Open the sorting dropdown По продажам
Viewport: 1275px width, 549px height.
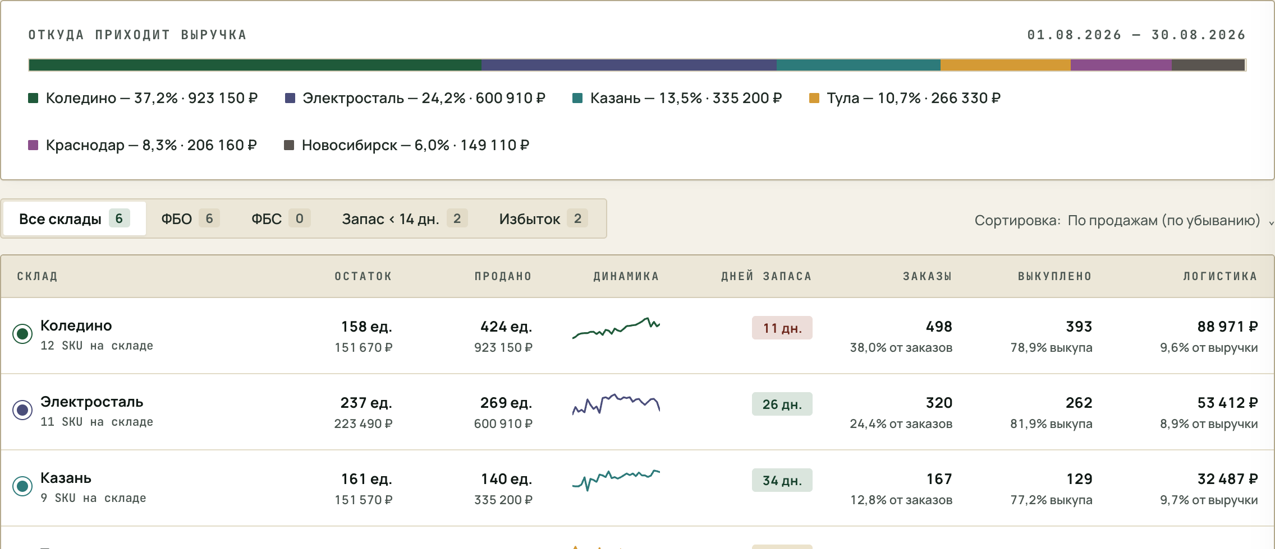tap(1164, 220)
